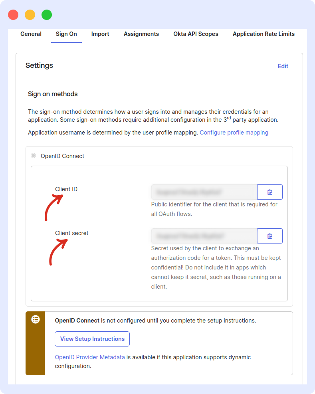315x394 pixels.
Task: Click the Client ID field
Action: pyautogui.click(x=204, y=192)
